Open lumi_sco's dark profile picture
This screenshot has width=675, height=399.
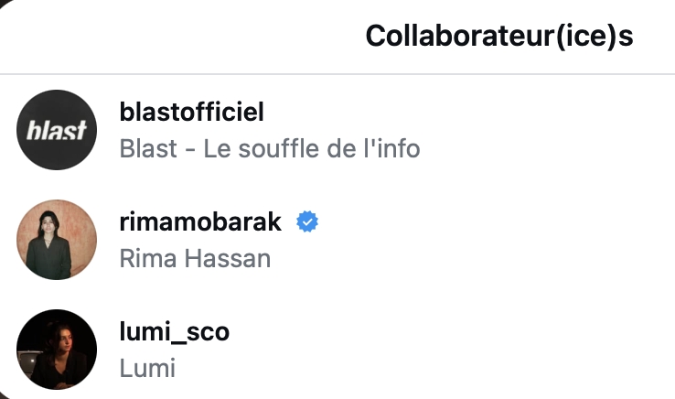click(x=57, y=350)
